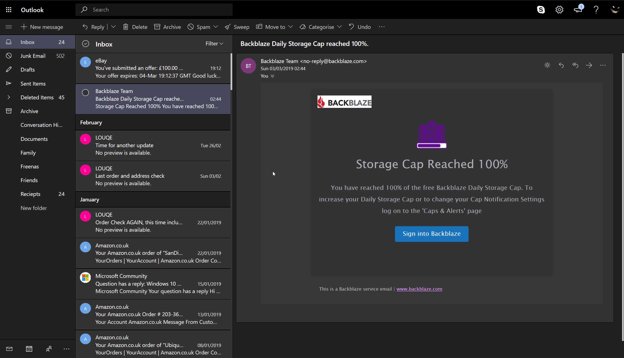Expand the Spam dropdown arrow
The image size is (624, 358).
pyautogui.click(x=216, y=27)
